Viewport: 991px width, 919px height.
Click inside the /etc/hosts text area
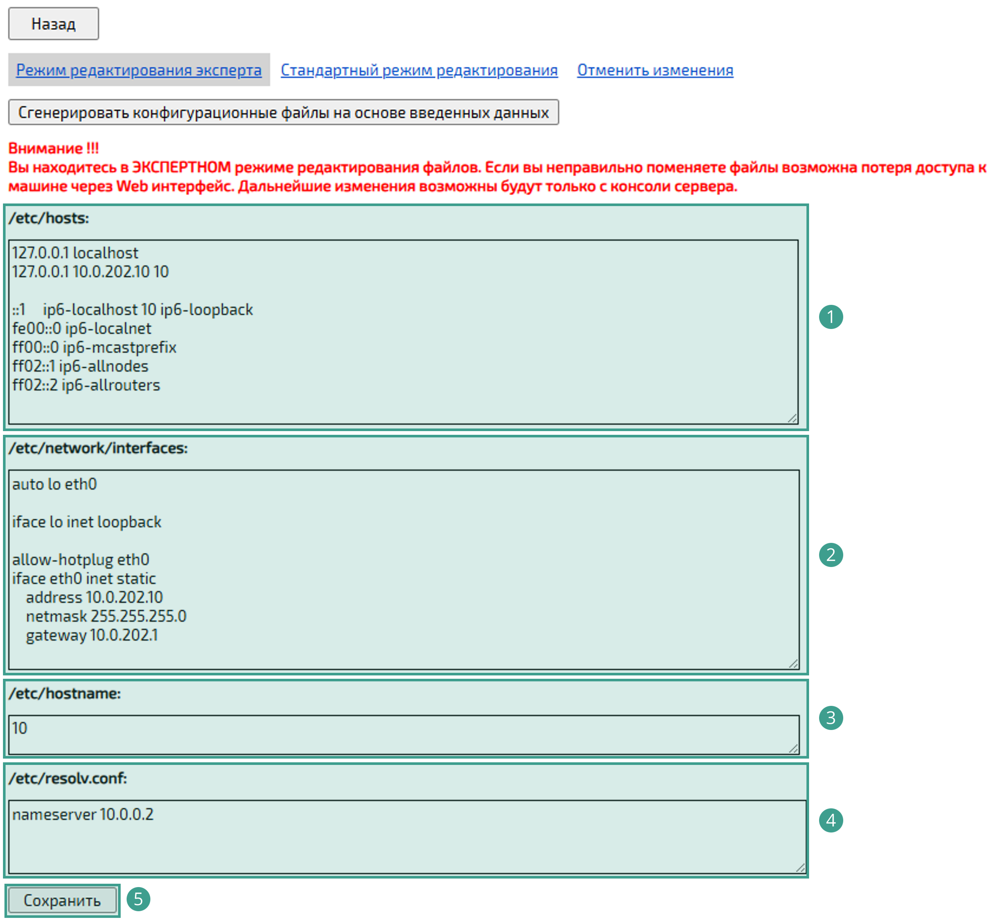point(403,332)
